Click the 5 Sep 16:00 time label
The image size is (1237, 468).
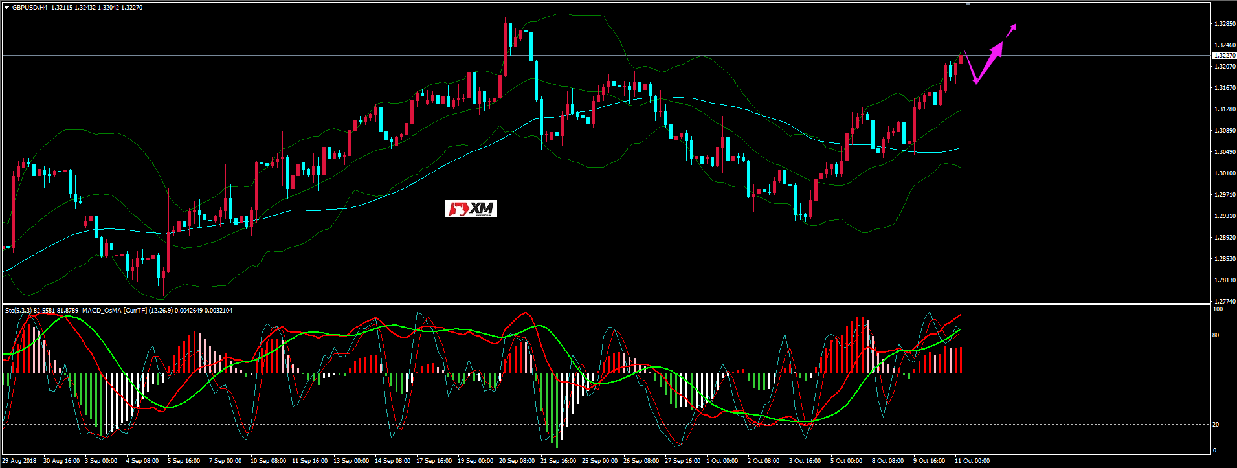[184, 461]
